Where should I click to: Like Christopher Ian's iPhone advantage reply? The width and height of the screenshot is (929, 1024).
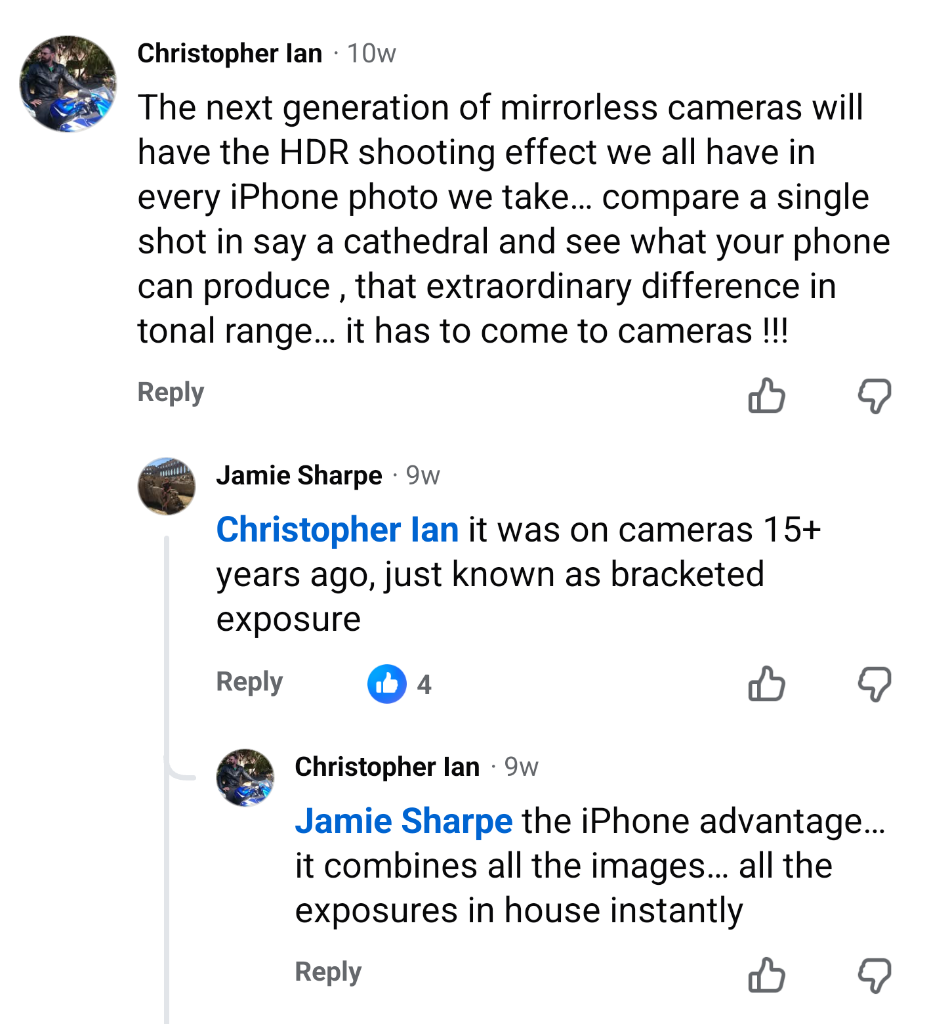(x=766, y=975)
